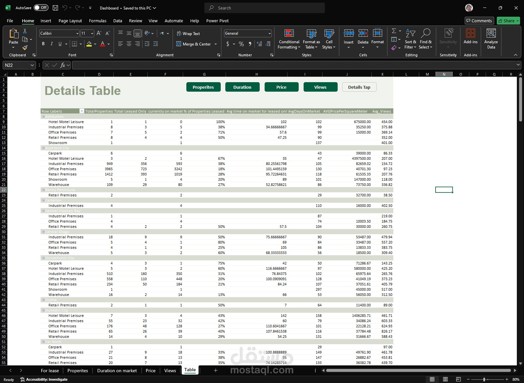Screen dimensions: 524x383
Task: Open the Formulas ribbon tab
Action: 98,21
